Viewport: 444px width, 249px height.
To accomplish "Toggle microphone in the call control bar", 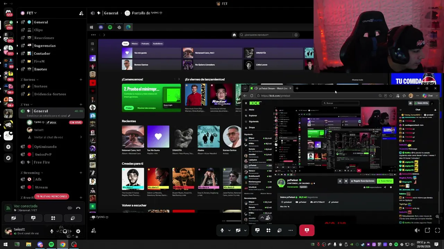I will click(222, 230).
